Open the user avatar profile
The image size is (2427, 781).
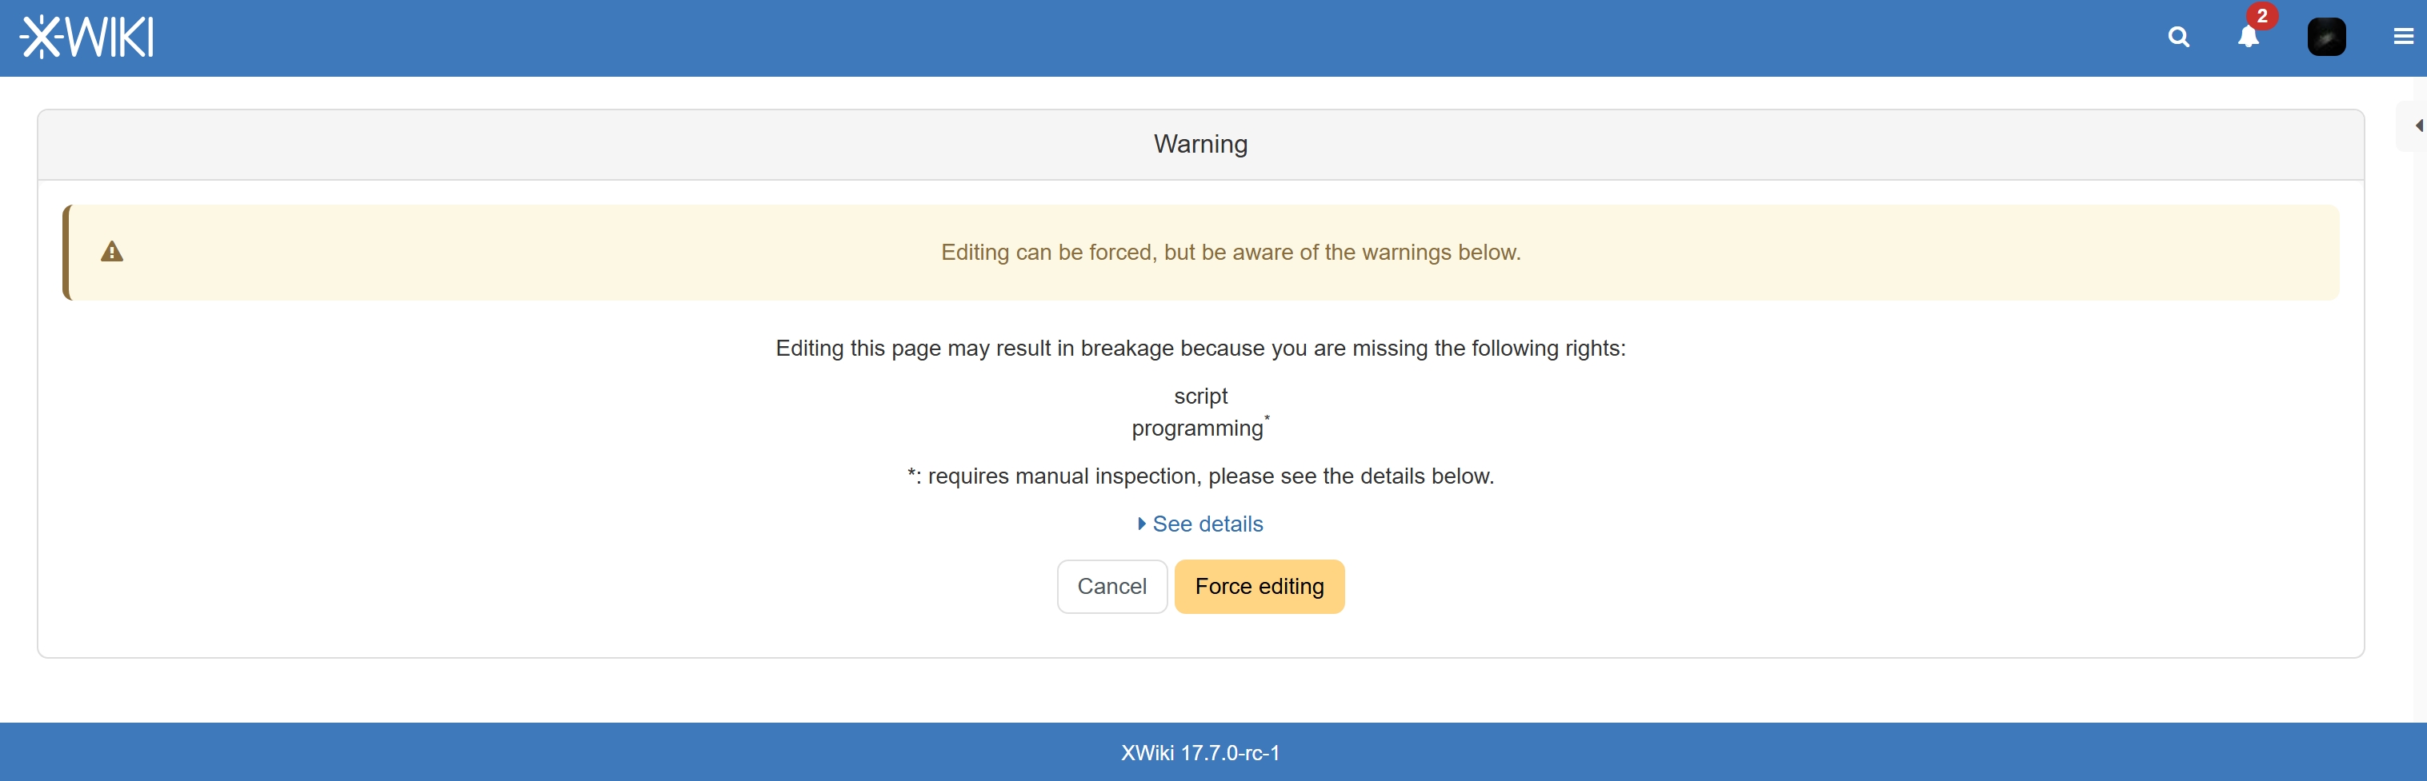[x=2325, y=37]
